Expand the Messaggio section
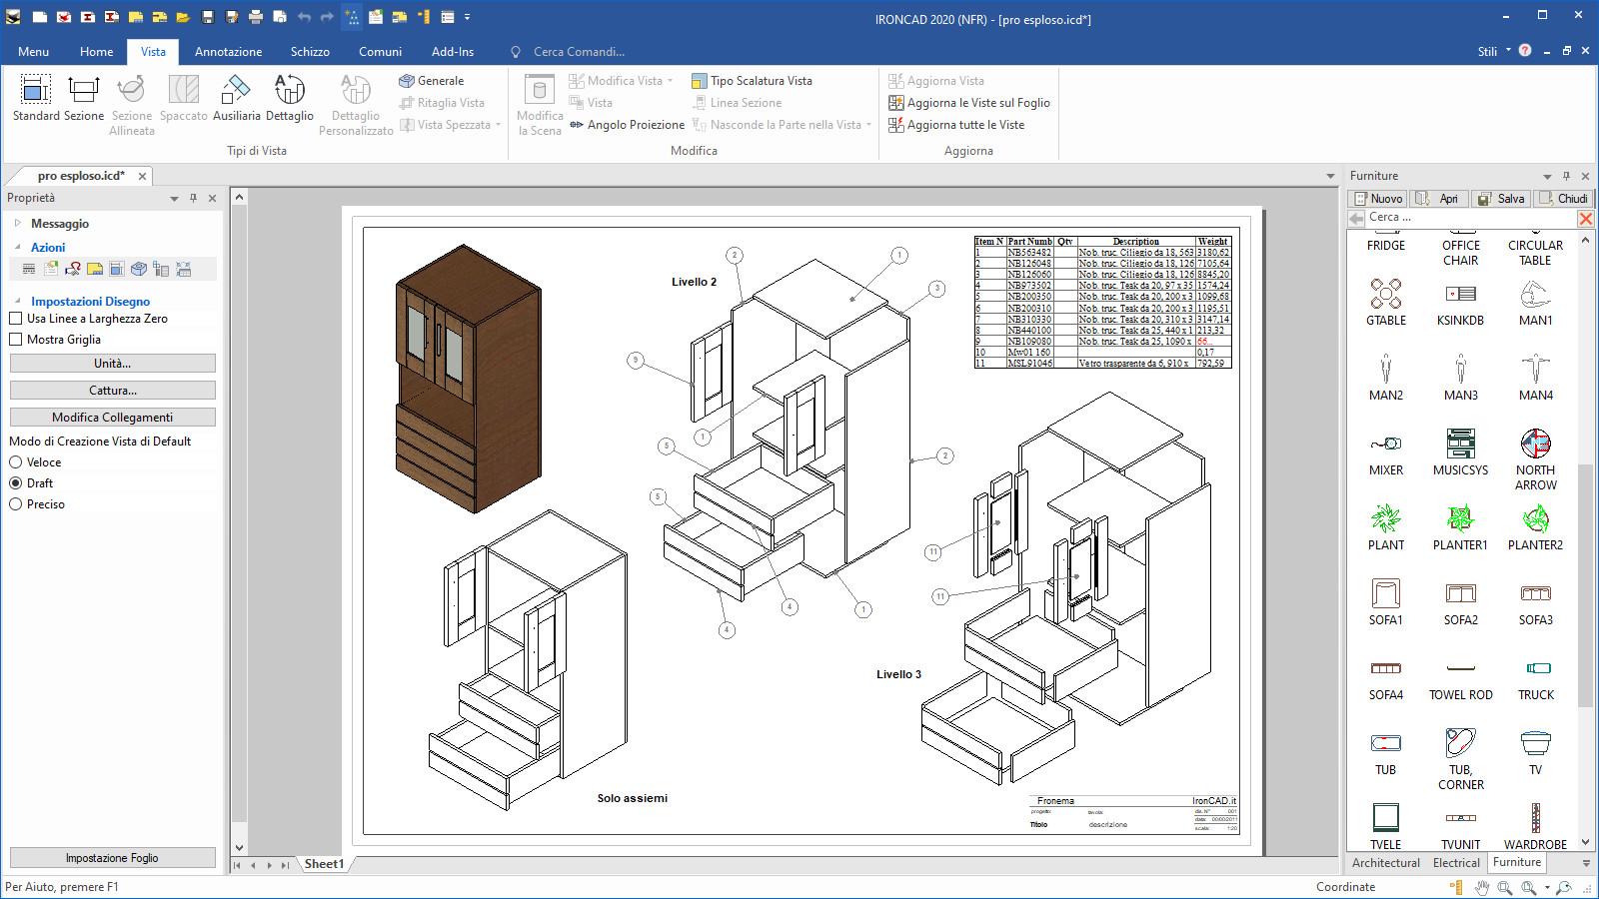The image size is (1599, 899). click(18, 224)
